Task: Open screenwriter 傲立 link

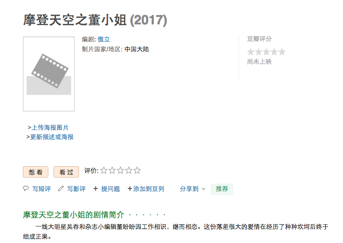Action: [x=104, y=39]
